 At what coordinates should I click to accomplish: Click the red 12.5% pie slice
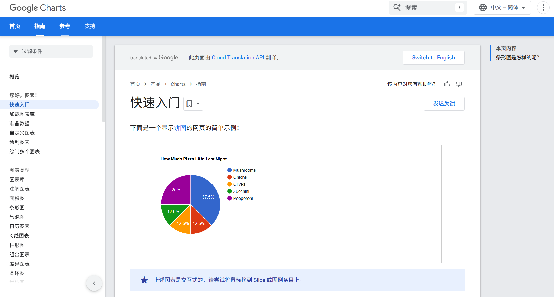[198, 224]
